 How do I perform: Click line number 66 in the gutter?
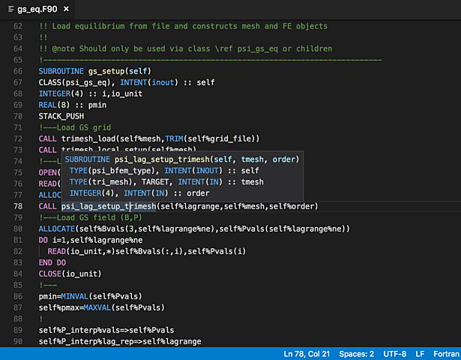coord(18,71)
